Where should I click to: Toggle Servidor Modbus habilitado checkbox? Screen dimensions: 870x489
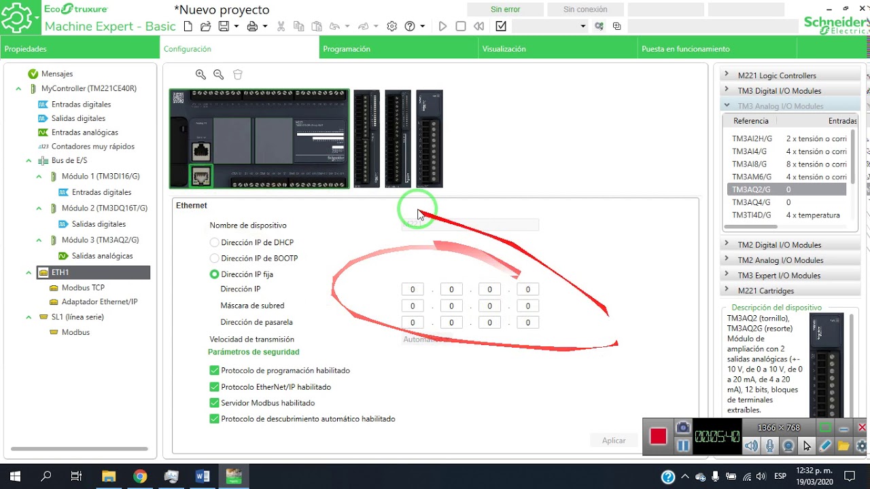pyautogui.click(x=215, y=403)
